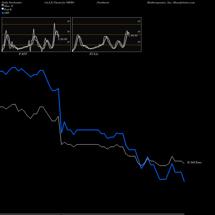Click the 80 axis label in FAST chart

point(68,21)
